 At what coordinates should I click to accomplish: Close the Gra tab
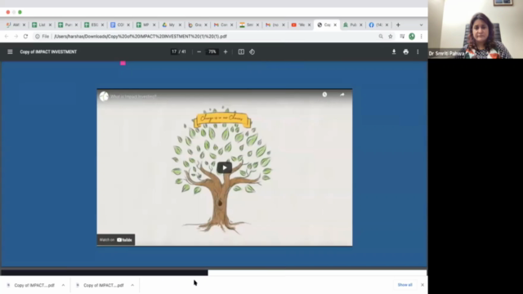pyautogui.click(x=206, y=25)
